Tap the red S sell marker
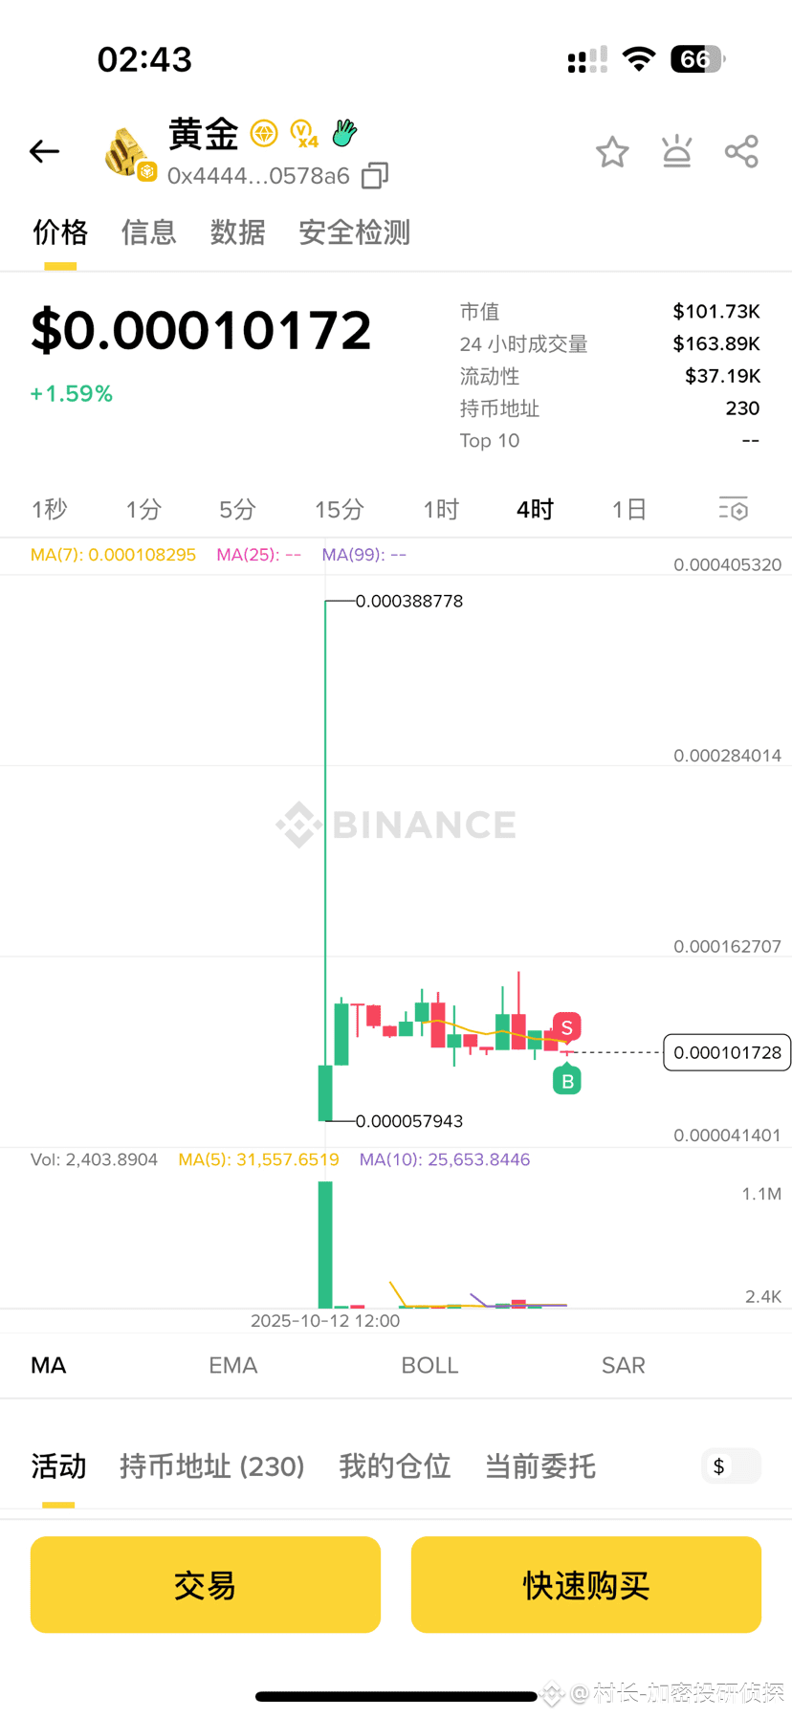Viewport: 792px width, 1718px height. pyautogui.click(x=567, y=1027)
